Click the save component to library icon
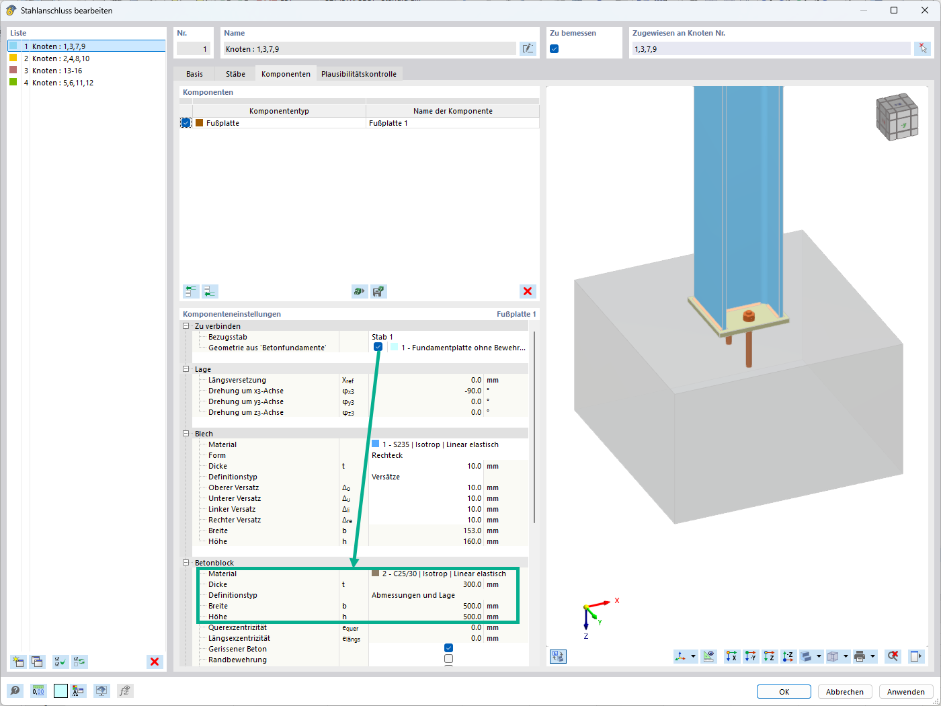 (378, 291)
